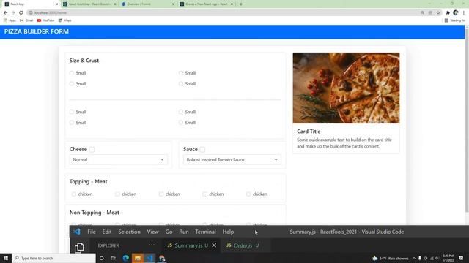Viewport: 469px width, 263px height.
Task: Open the Help menu in VS Code
Action: click(x=228, y=232)
